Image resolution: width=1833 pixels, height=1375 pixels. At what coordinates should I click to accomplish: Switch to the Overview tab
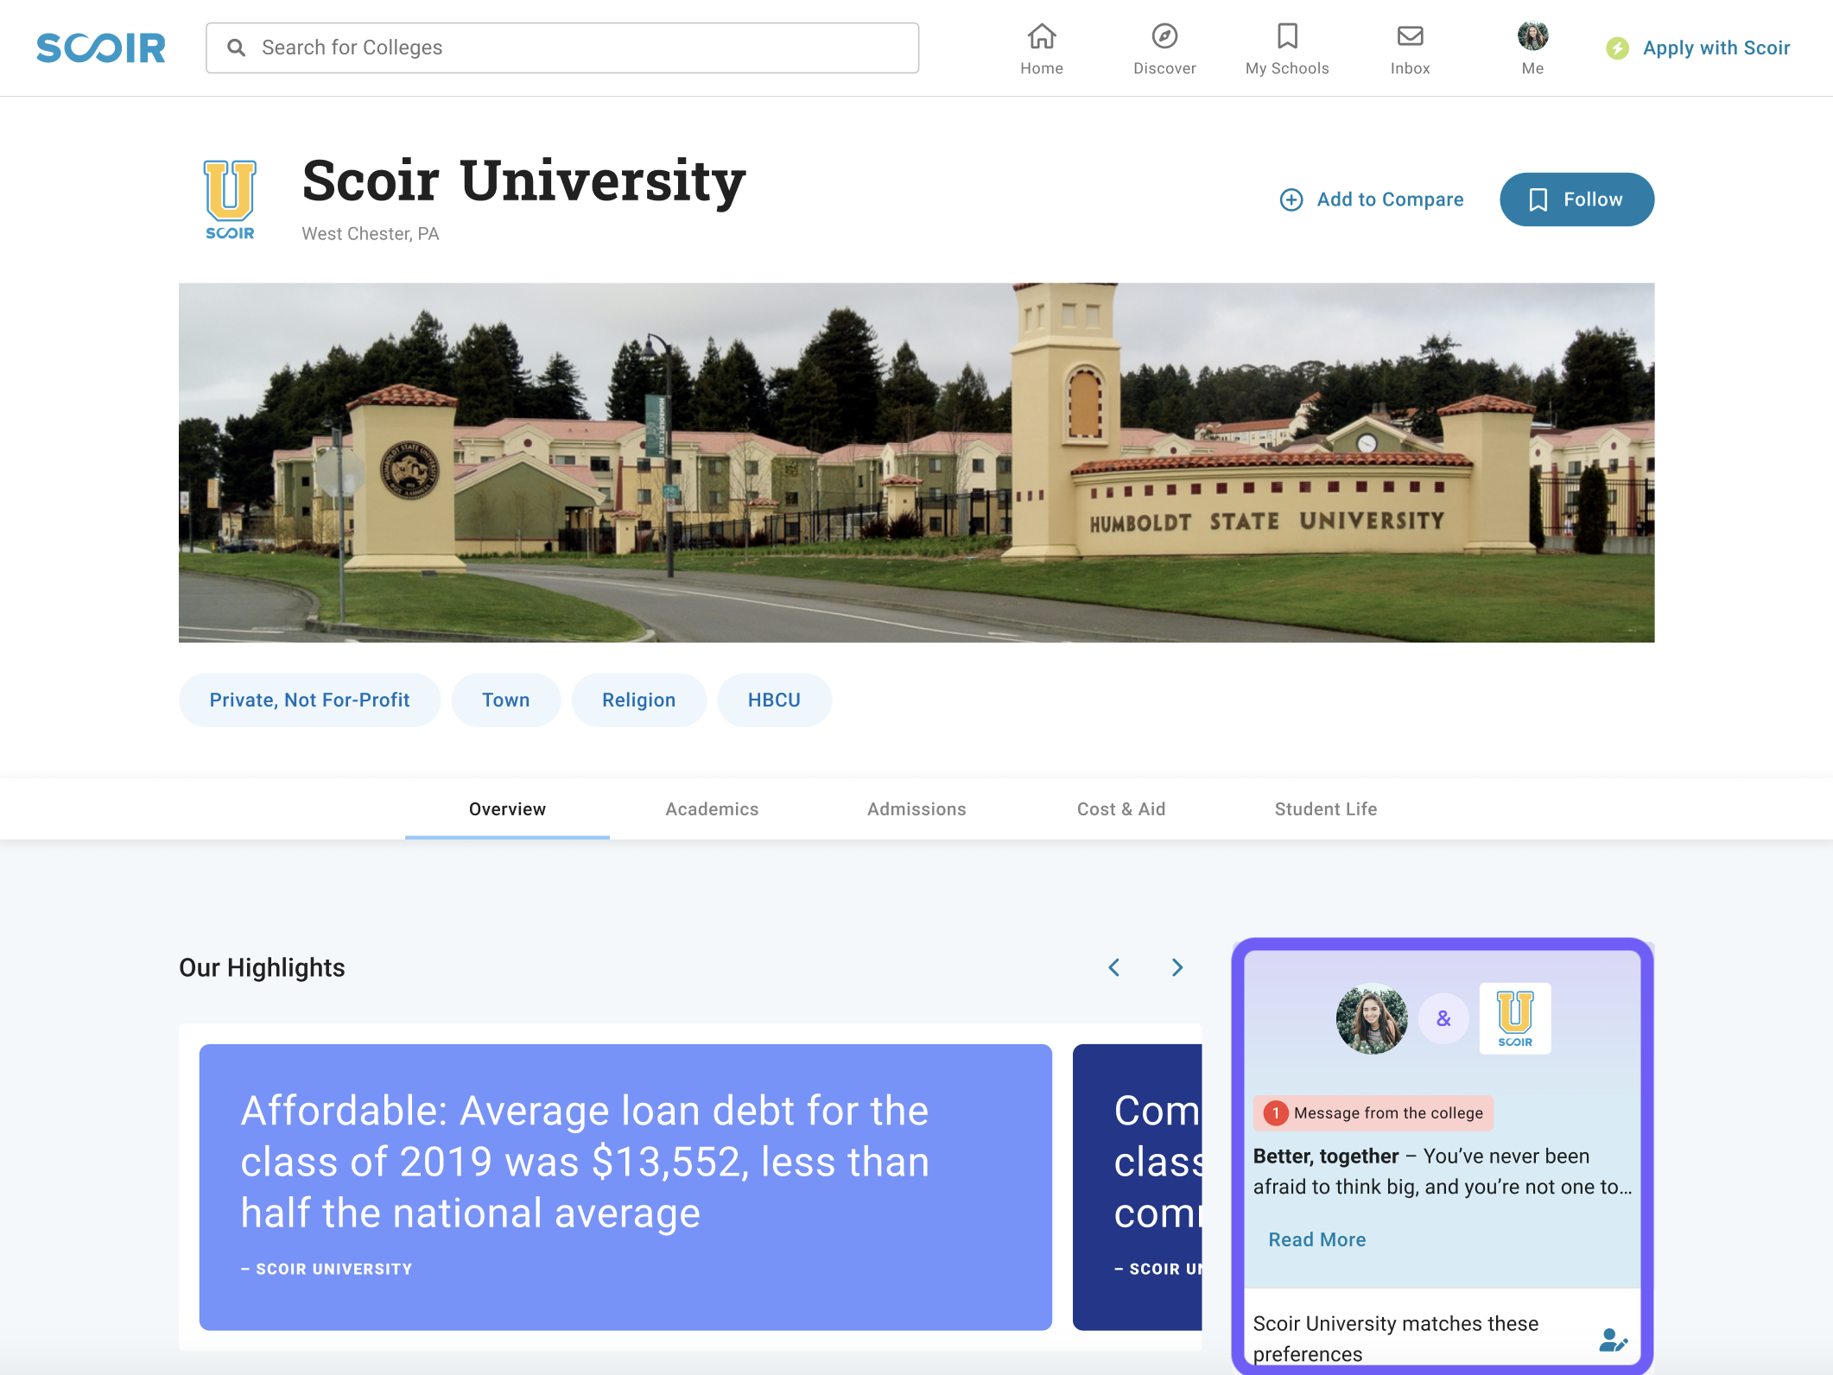point(507,809)
